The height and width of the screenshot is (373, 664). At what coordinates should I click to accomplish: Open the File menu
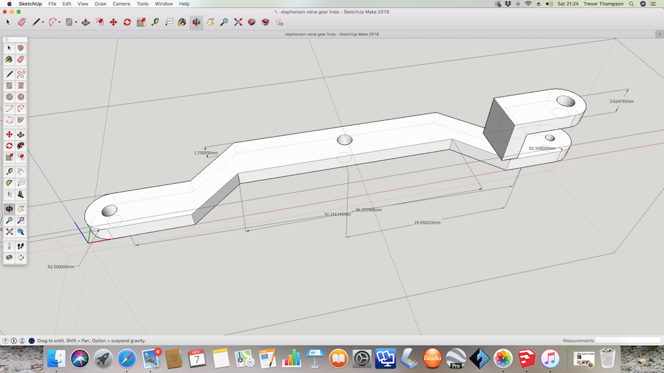[x=52, y=4]
